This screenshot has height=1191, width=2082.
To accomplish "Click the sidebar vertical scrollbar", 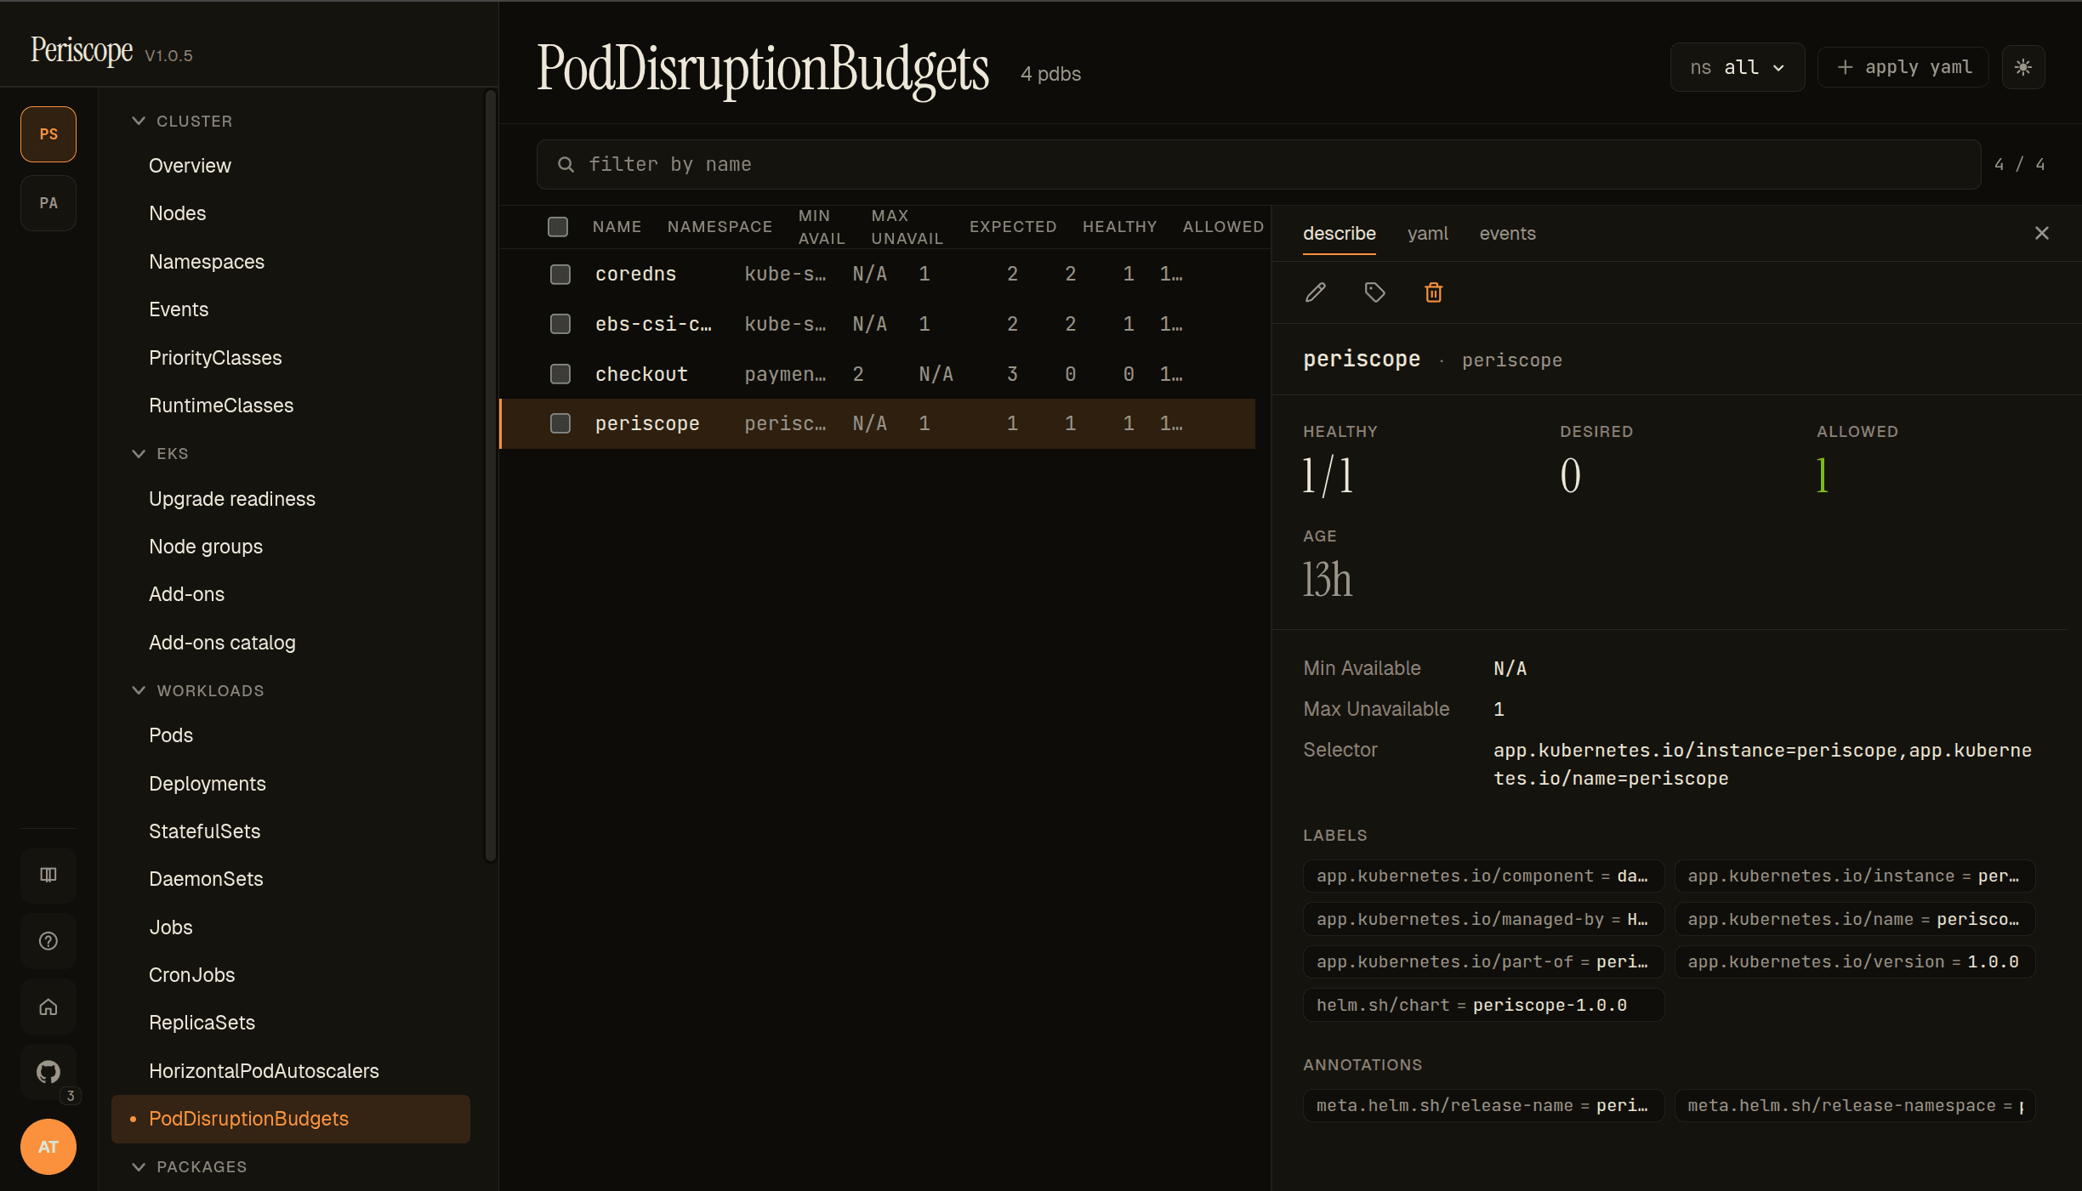I will coord(490,476).
